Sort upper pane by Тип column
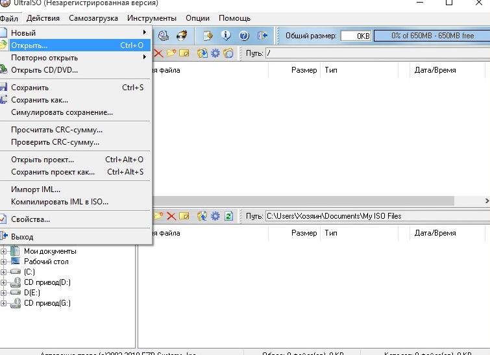The width and height of the screenshot is (490, 355). [x=360, y=70]
